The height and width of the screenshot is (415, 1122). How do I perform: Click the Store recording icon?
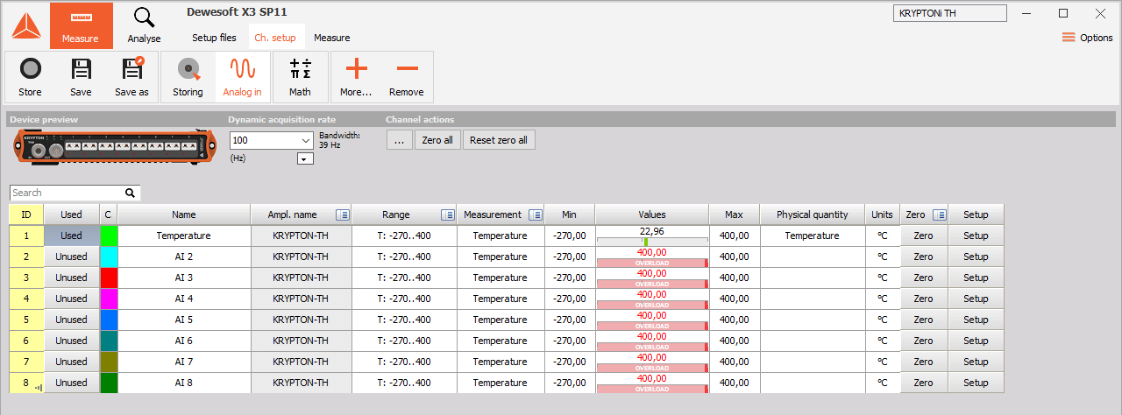tap(30, 77)
